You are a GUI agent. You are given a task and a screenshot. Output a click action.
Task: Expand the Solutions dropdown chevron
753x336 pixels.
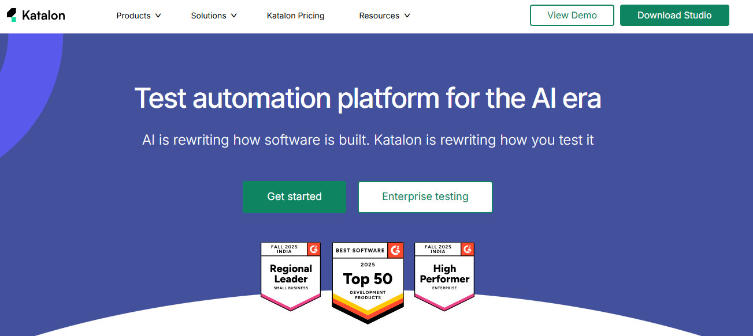pos(233,16)
